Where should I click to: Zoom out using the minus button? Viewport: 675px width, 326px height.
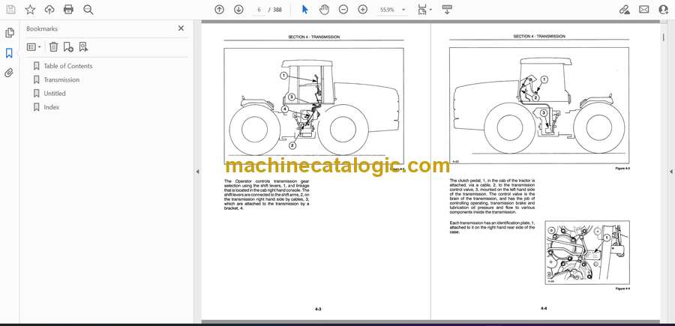(x=343, y=10)
